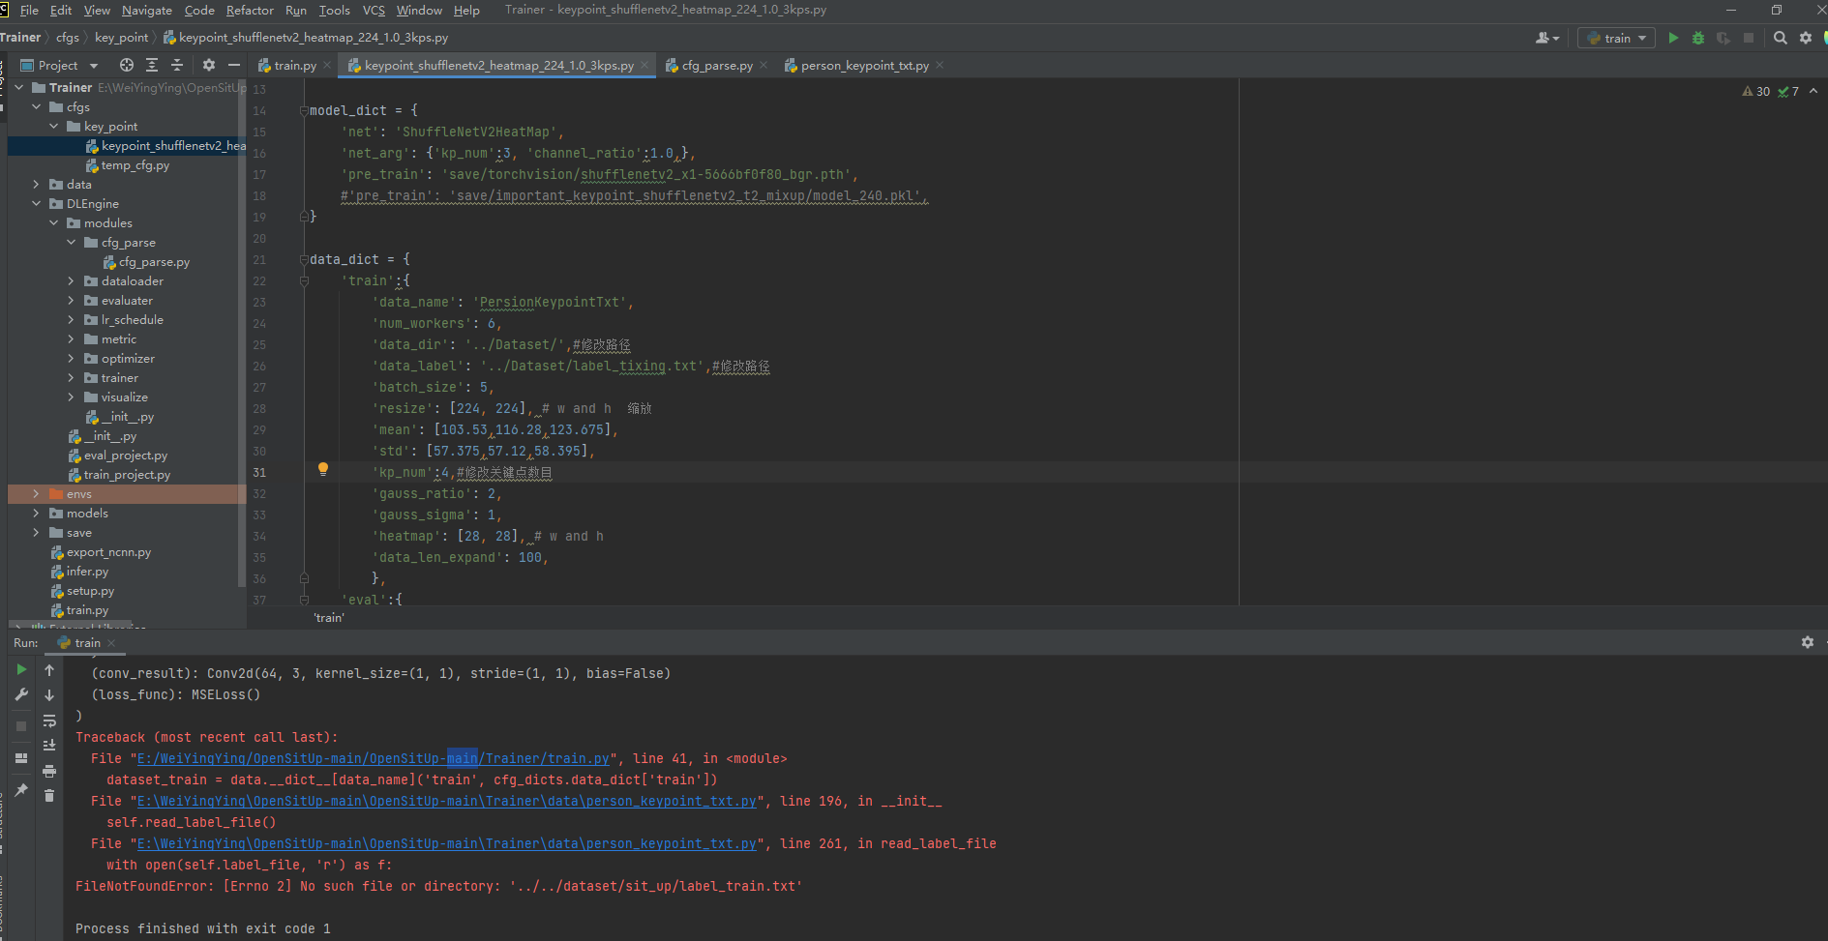The image size is (1828, 941).
Task: Click the warnings count indicator showing 30
Action: (1756, 92)
